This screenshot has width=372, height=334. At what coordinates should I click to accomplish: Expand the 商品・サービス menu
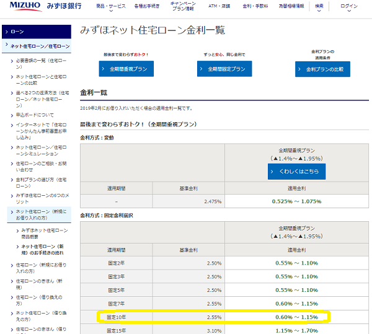point(111,7)
